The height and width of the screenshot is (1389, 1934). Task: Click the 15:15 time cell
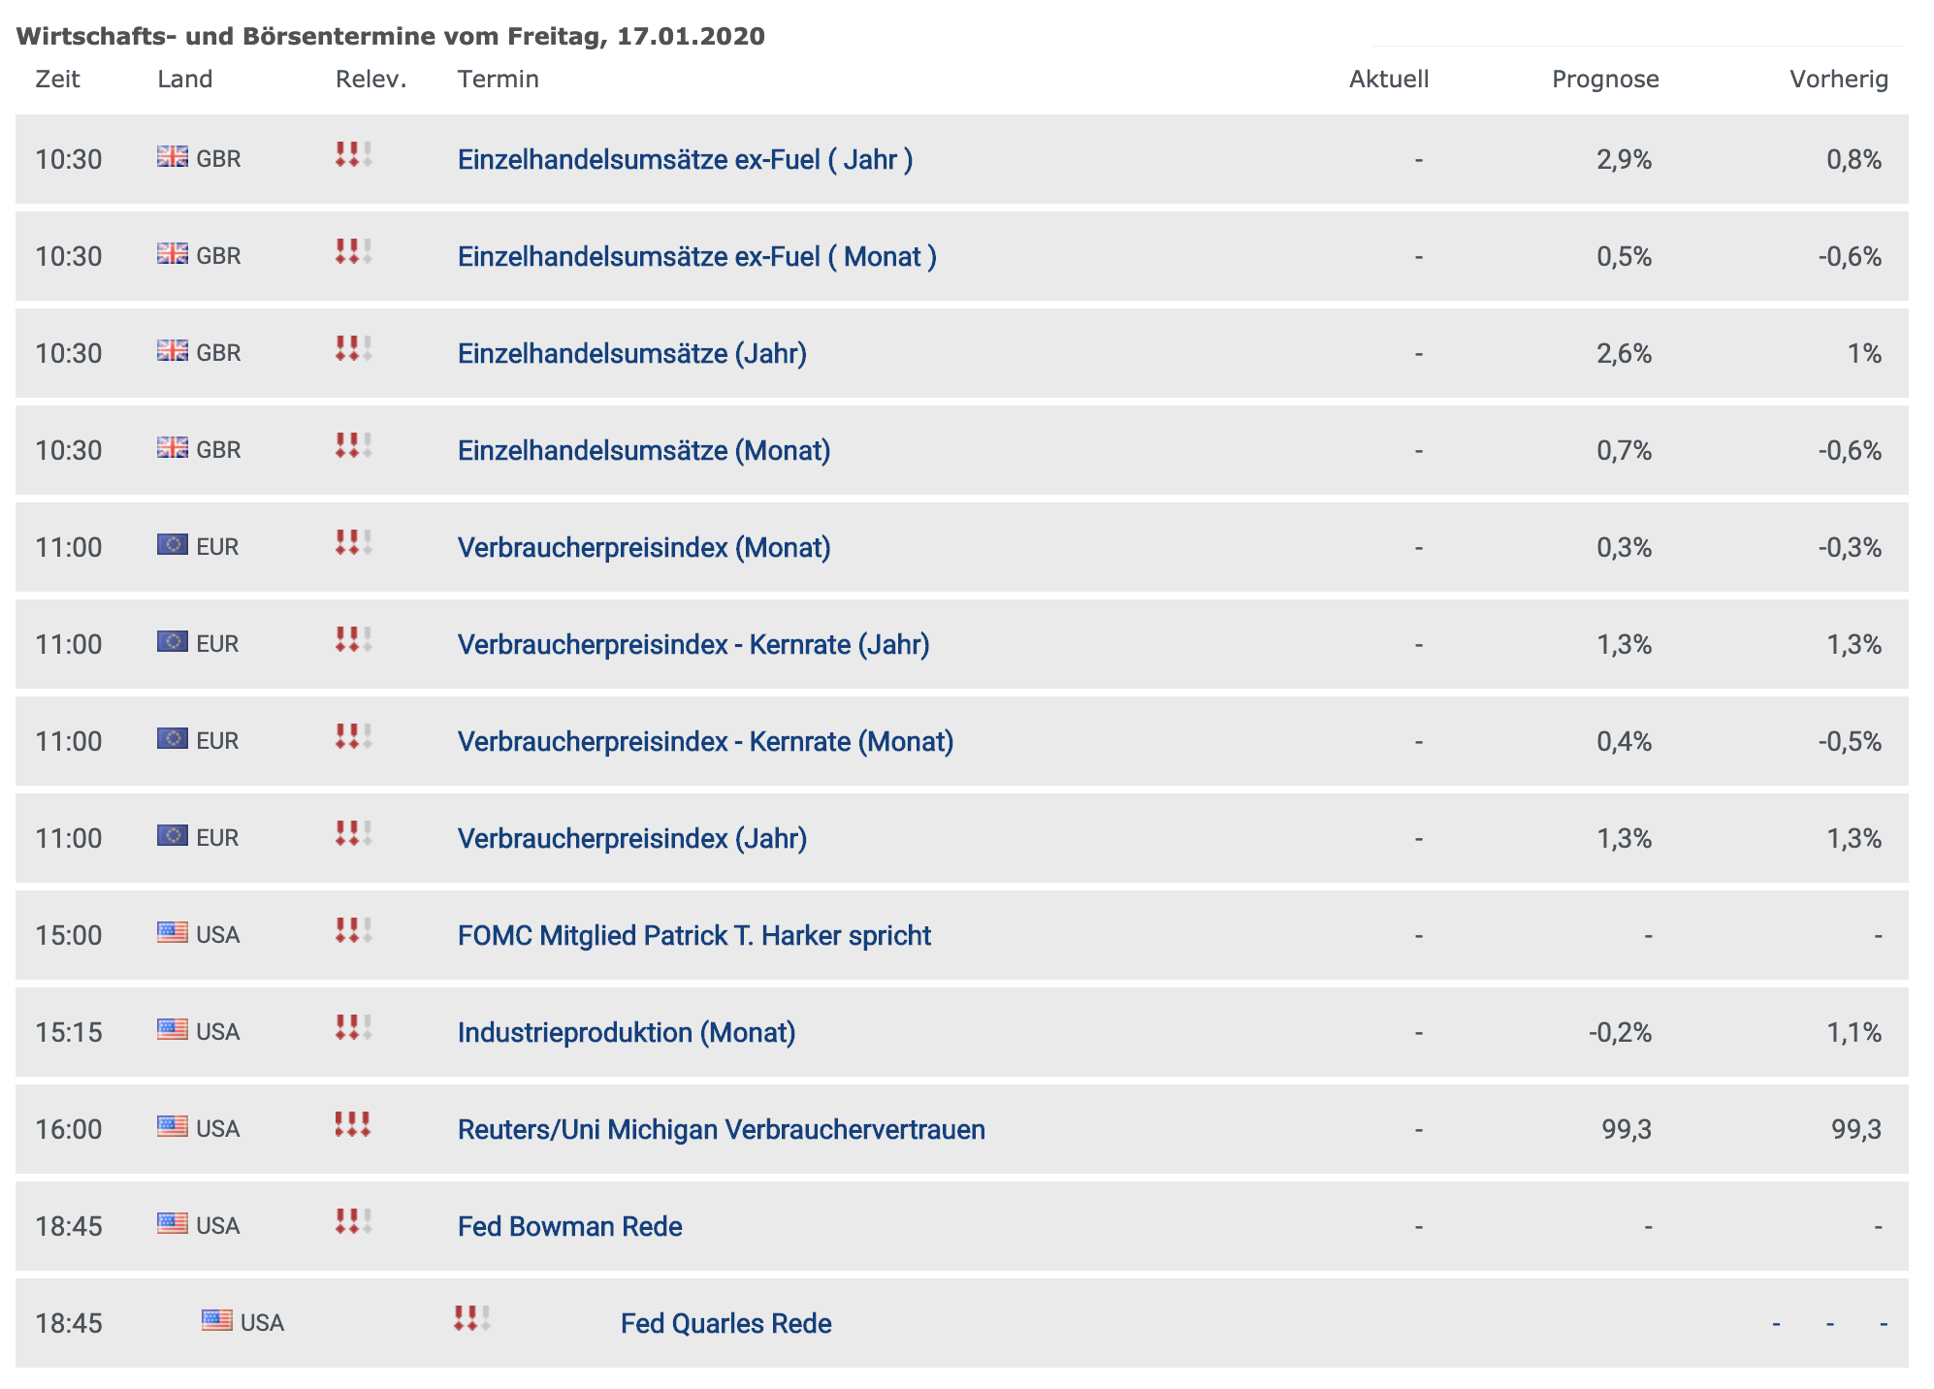pos(69,1032)
